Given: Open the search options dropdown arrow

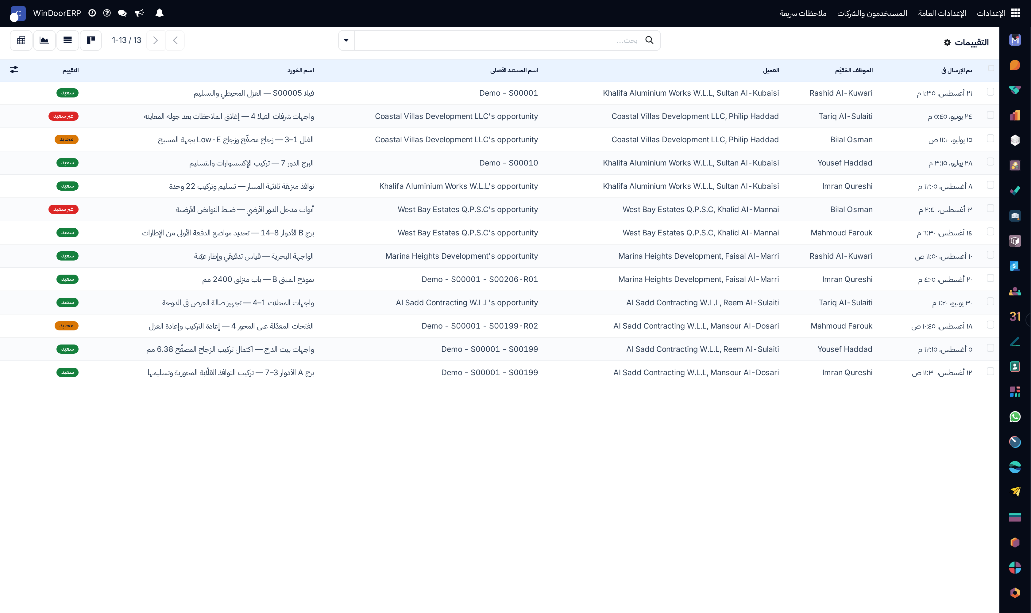Looking at the screenshot, I should coord(346,40).
